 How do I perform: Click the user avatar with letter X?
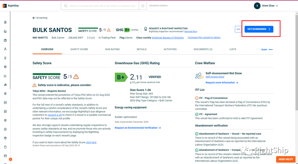coord(257,6)
